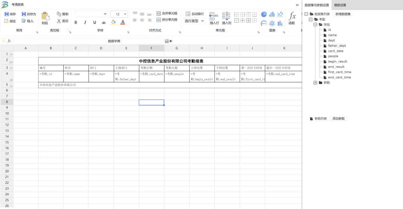Open the 选行类型 dropdown

(195, 21)
